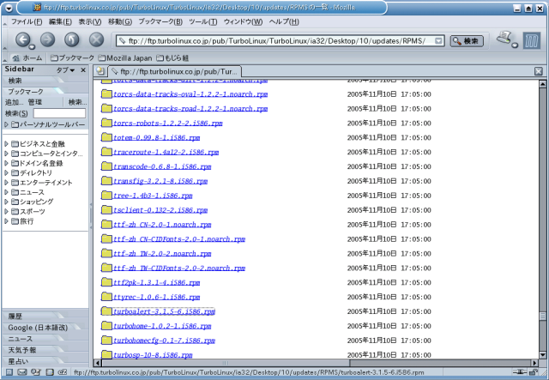Open the Mozilla Japan bookmark folder

(x=125, y=57)
